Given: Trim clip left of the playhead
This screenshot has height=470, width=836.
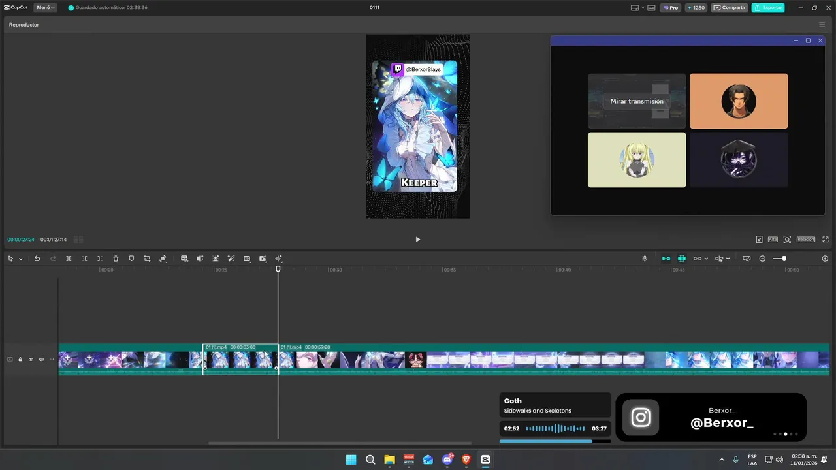Looking at the screenshot, I should coord(84,258).
